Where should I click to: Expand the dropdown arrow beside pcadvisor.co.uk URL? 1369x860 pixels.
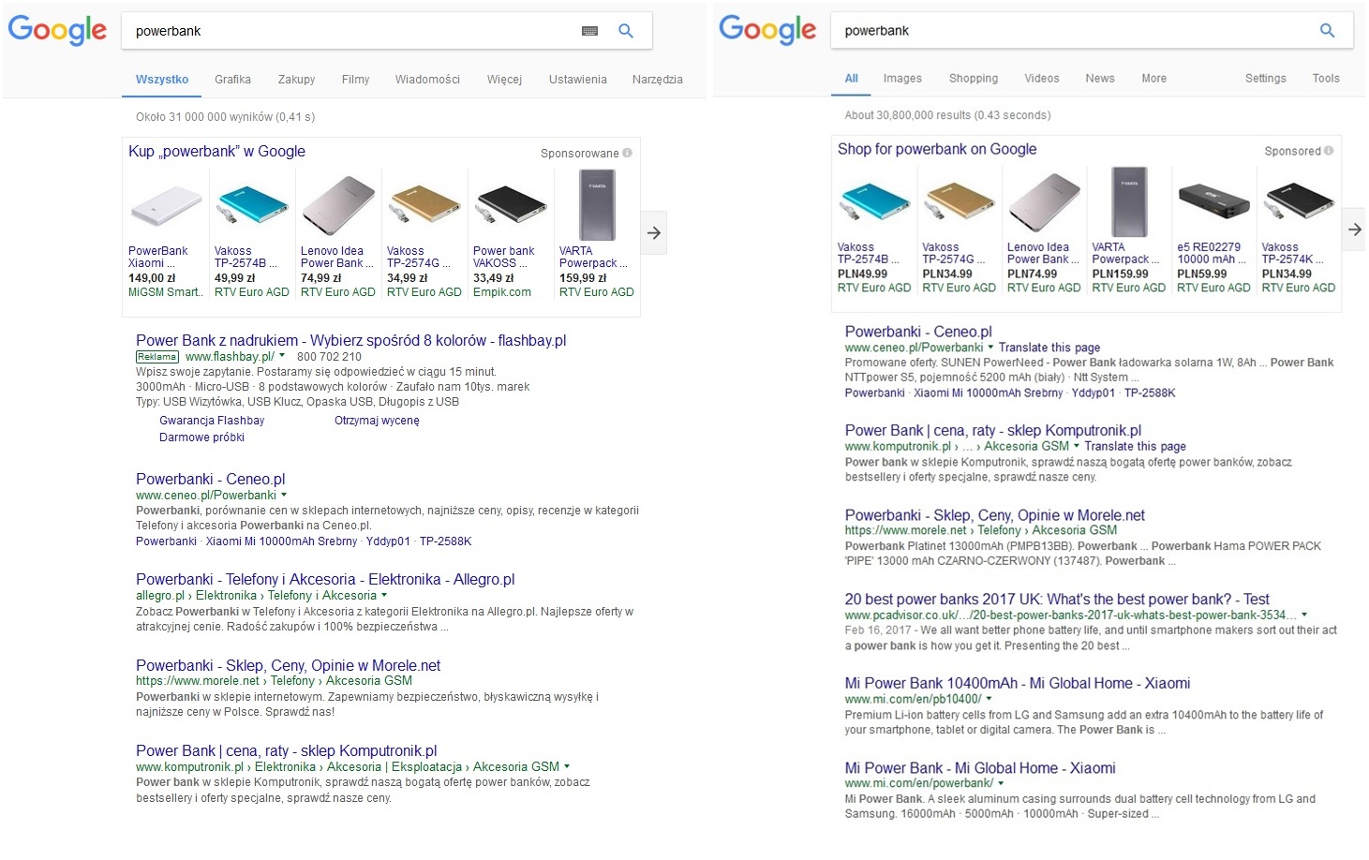click(1304, 615)
